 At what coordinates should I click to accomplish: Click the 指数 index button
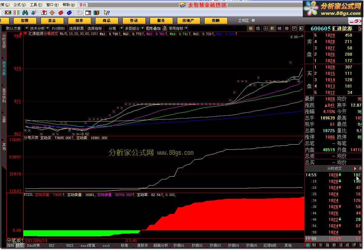25,21
